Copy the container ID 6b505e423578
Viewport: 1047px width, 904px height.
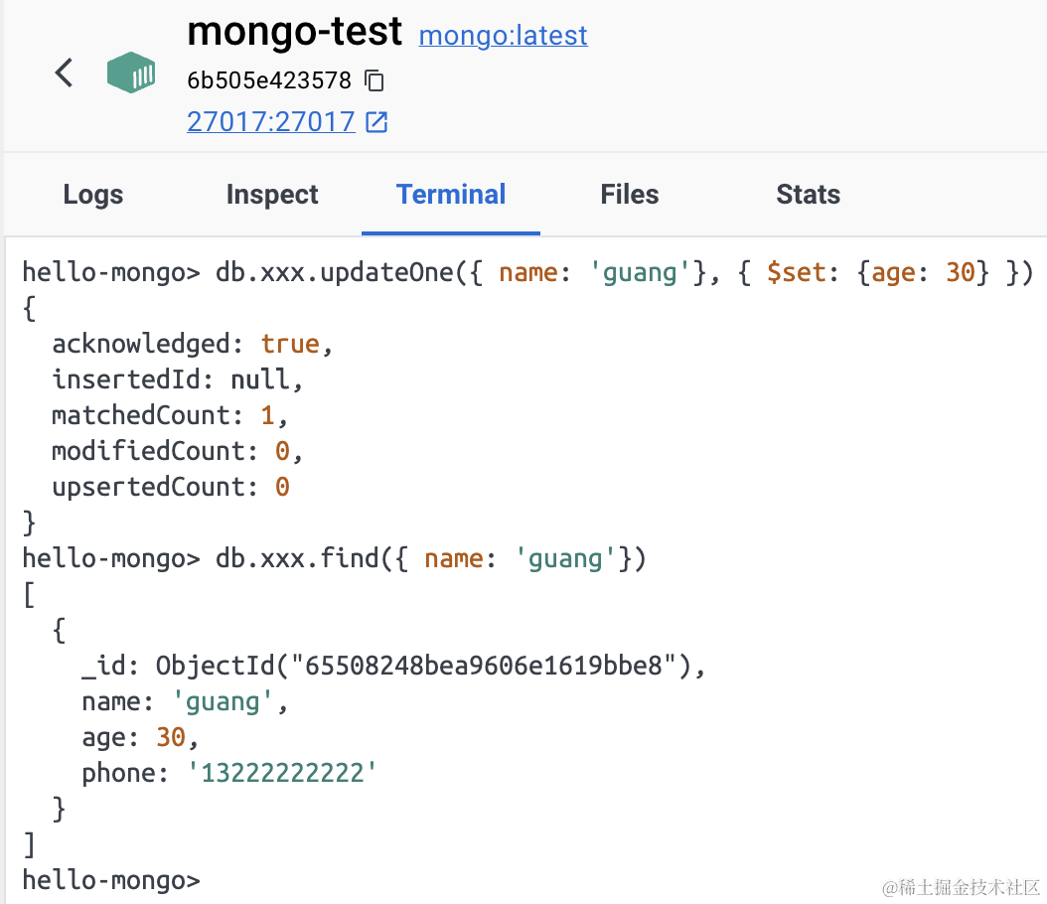click(374, 79)
